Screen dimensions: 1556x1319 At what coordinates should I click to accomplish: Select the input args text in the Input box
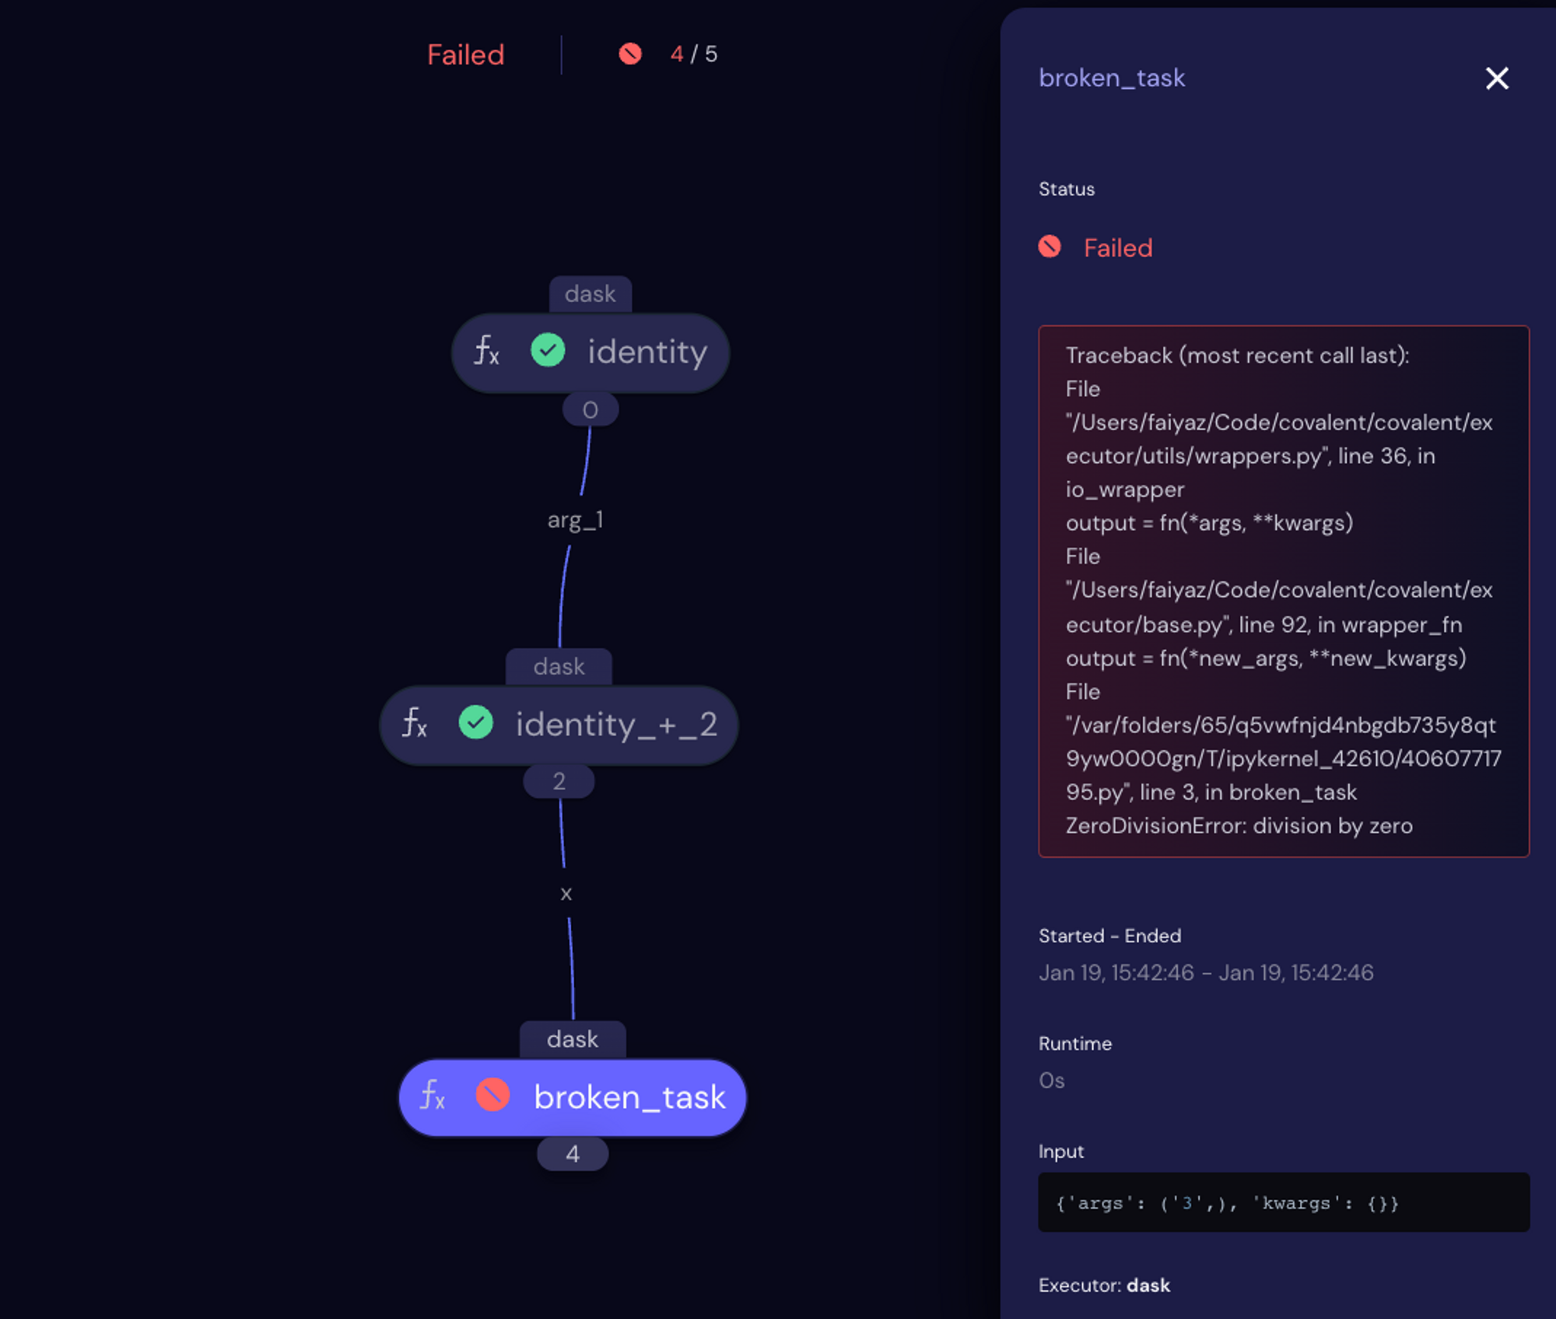pyautogui.click(x=1226, y=1203)
